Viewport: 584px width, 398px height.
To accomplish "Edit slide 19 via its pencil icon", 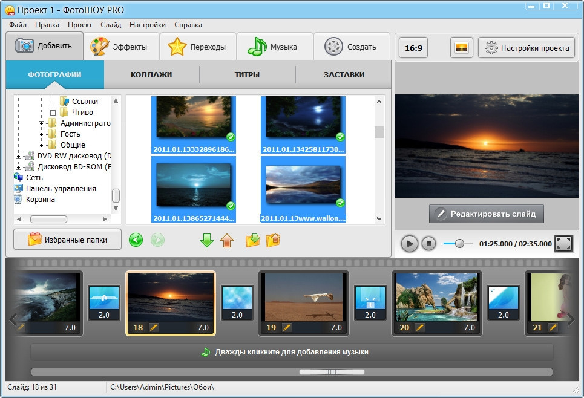I will click(286, 328).
